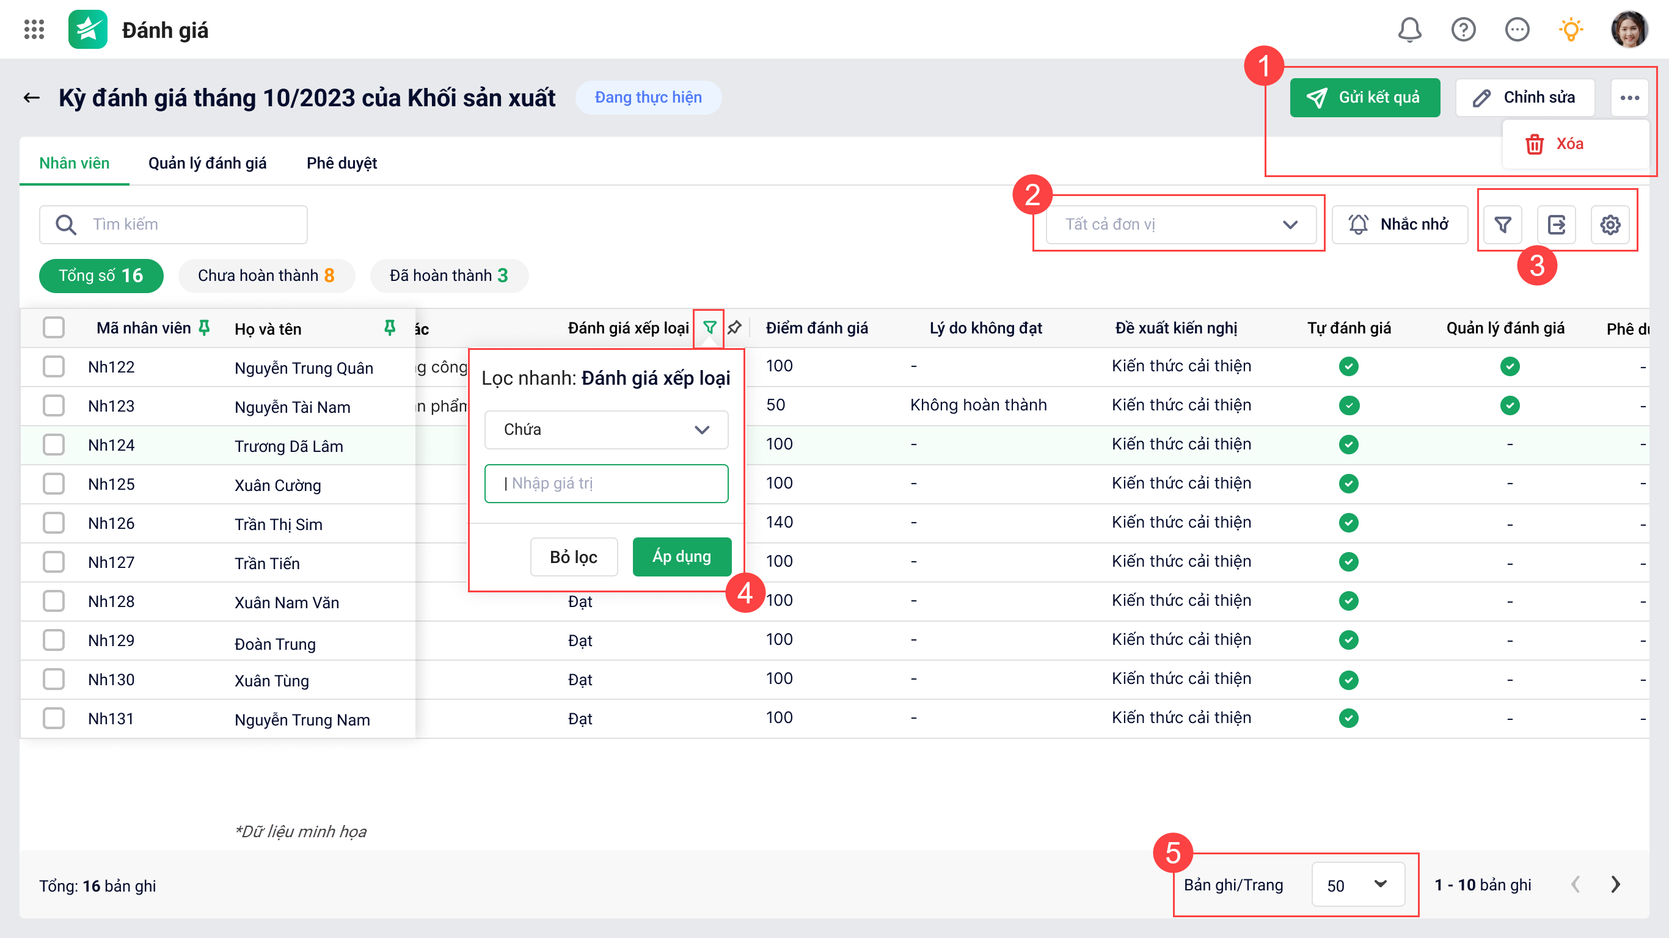This screenshot has width=1669, height=938.
Task: Click the Đánh giá app logo
Action: pos(87,30)
